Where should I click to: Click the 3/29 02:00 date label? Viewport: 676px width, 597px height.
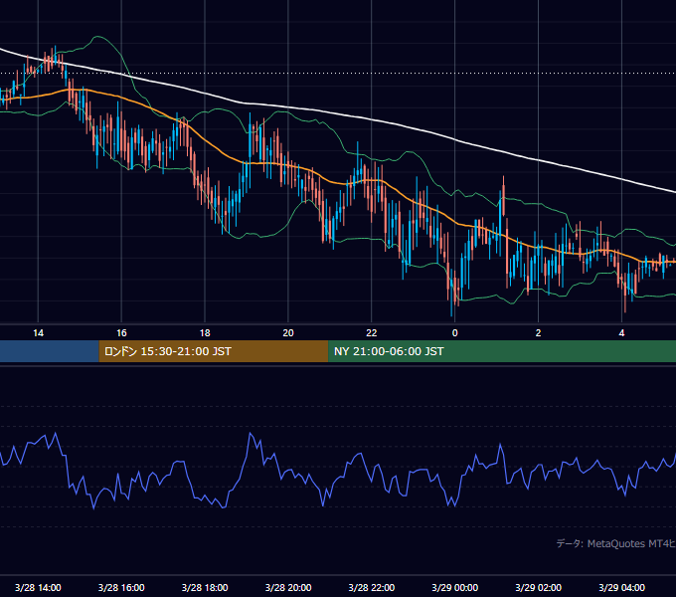[x=538, y=587]
